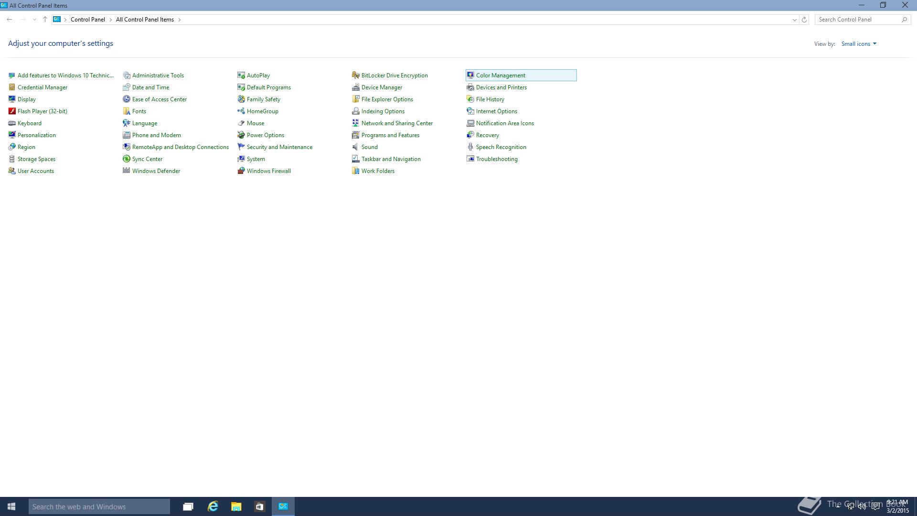Click the All Control Panel Items breadcrumb
Screen dimensions: 917x516
(145, 20)
